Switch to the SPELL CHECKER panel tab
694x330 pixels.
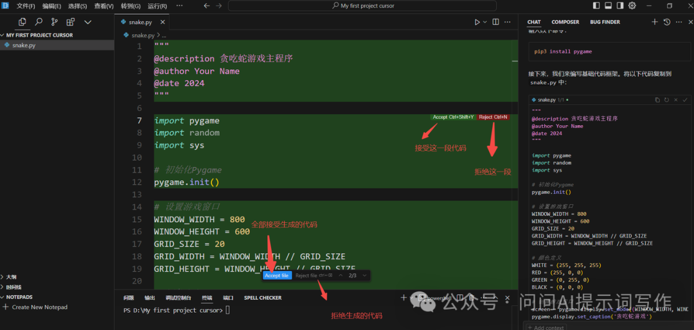[263, 298]
